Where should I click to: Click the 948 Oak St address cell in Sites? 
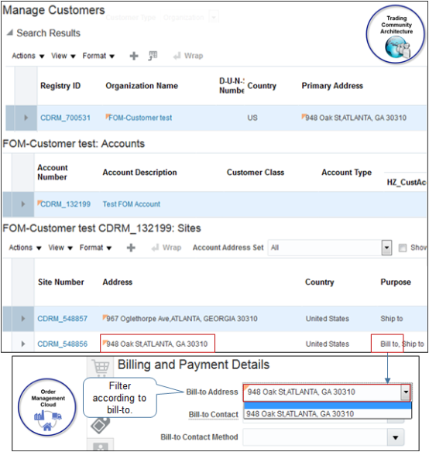click(157, 344)
